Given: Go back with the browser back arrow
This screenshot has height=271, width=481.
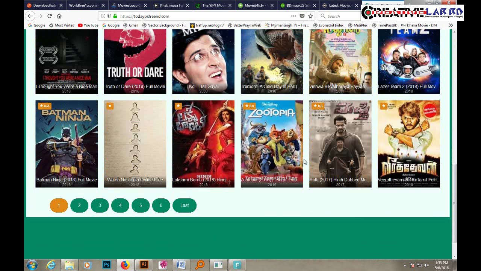Looking at the screenshot, I should [x=30, y=16].
